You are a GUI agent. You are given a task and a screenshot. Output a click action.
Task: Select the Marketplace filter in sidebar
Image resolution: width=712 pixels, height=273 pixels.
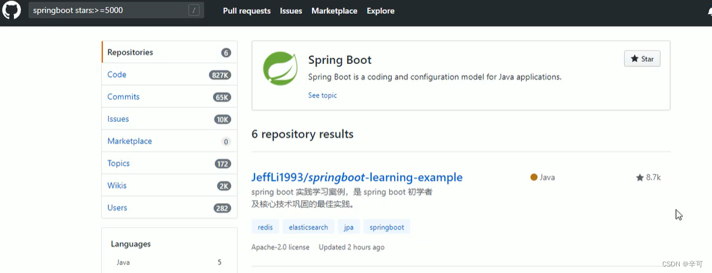point(169,141)
